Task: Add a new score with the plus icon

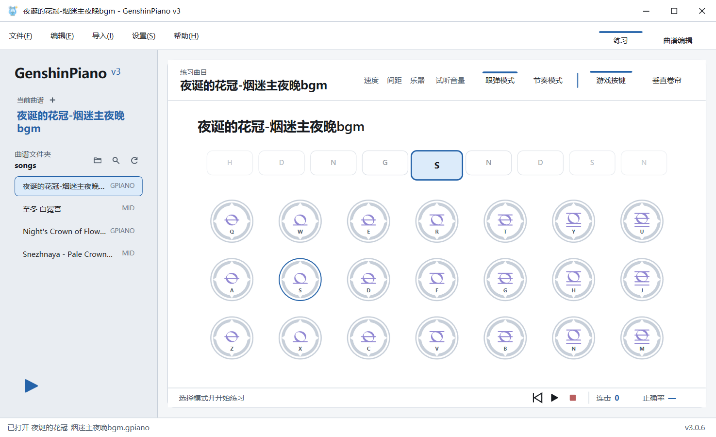Action: (x=52, y=100)
